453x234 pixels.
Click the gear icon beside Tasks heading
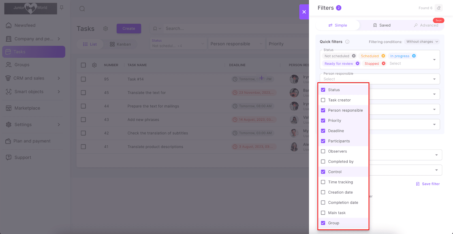(106, 29)
